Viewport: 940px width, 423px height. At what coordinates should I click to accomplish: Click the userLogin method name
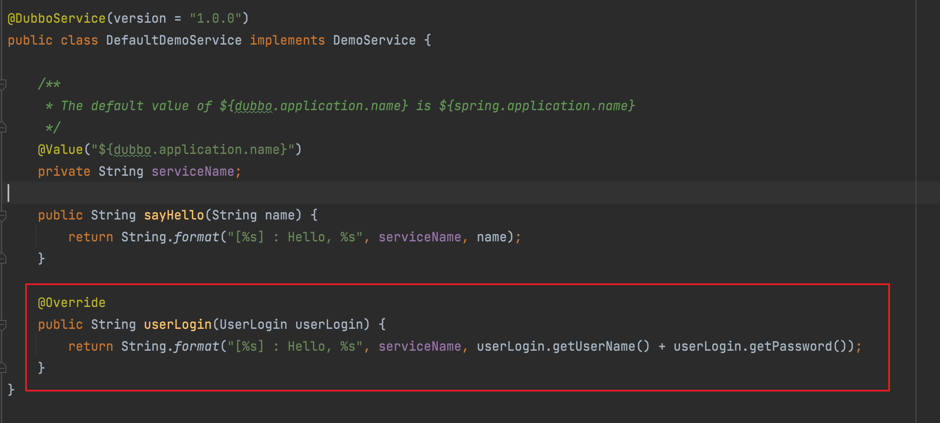coord(177,325)
